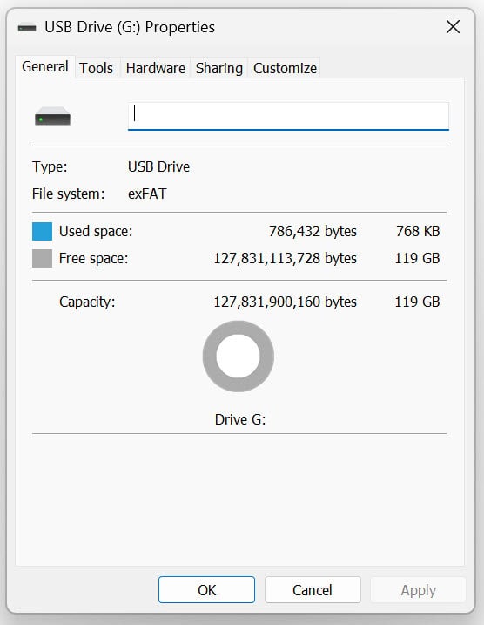
Task: Open the Hardware tab
Action: 156,68
